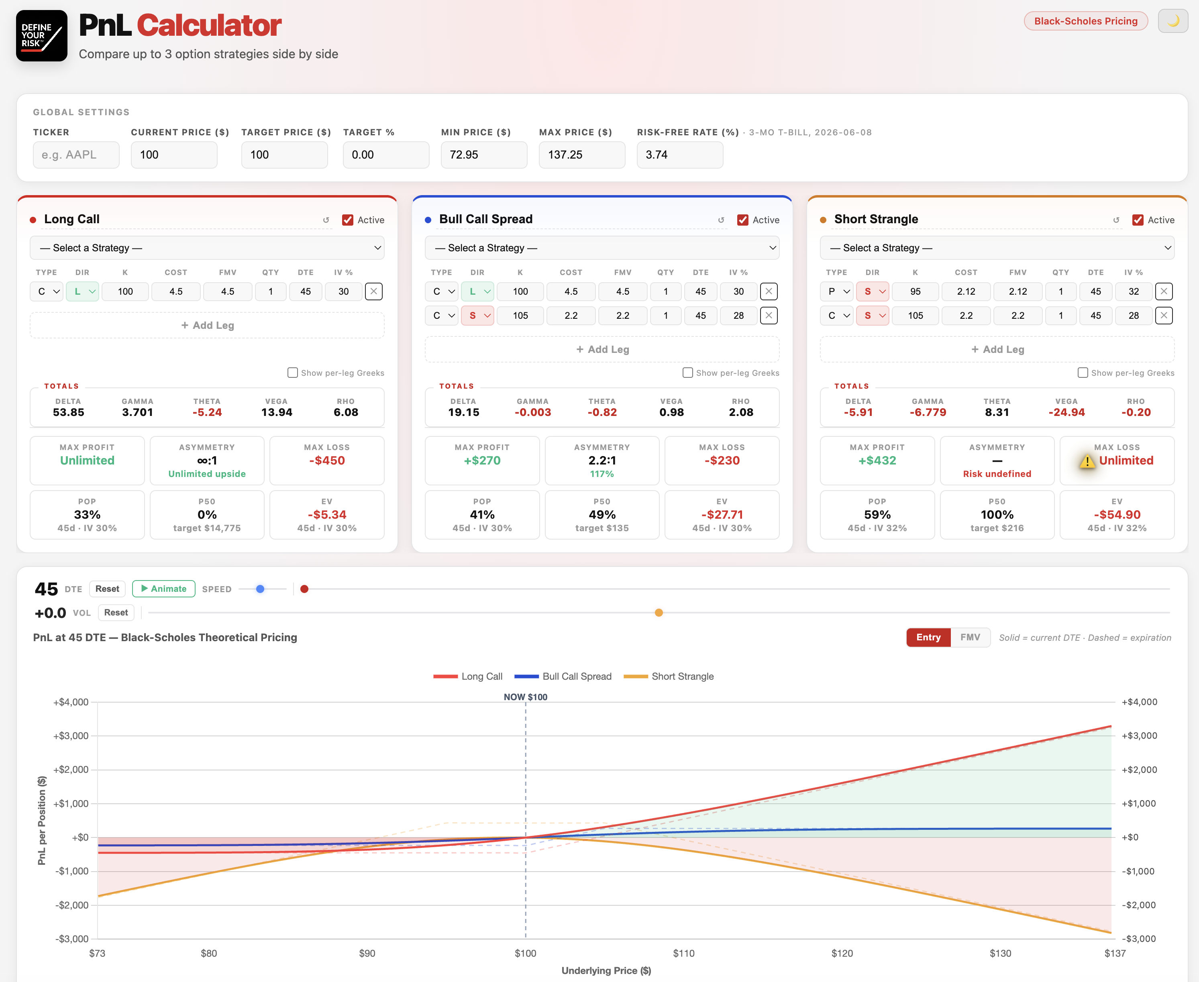Image resolution: width=1199 pixels, height=982 pixels.
Task: Click Bull Call Spread Max Profit +$270
Action: tap(482, 461)
